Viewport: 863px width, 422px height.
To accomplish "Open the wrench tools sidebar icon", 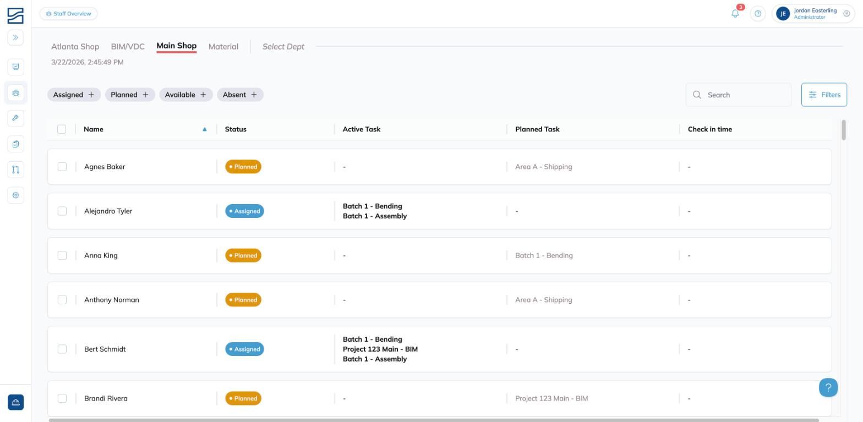I will [15, 118].
